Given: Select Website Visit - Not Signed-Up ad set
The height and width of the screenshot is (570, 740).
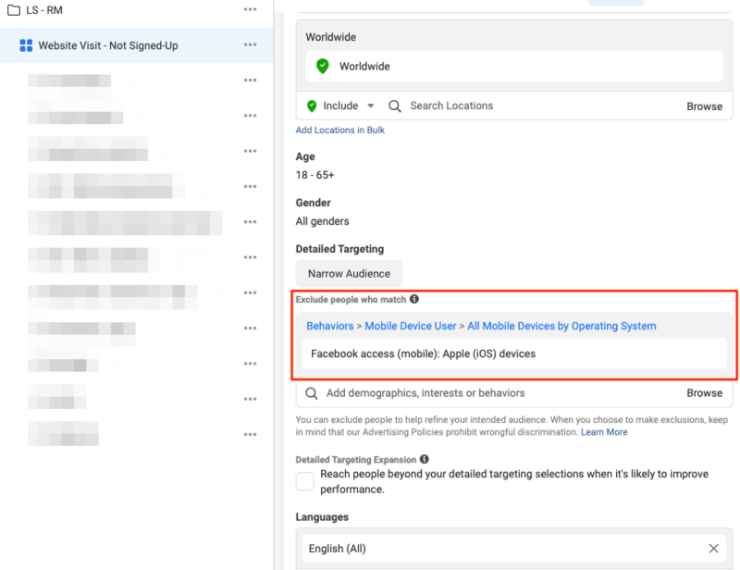Looking at the screenshot, I should coord(108,45).
